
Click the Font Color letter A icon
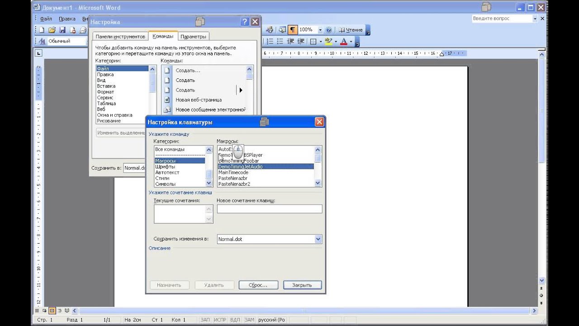coord(343,41)
